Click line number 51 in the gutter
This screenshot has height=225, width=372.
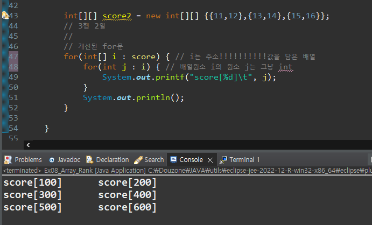(13, 97)
